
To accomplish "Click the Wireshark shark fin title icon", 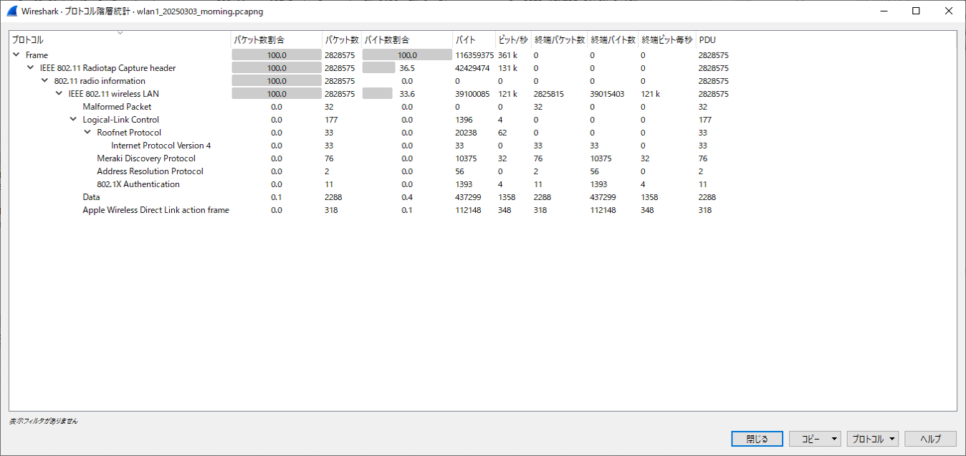I will (11, 11).
